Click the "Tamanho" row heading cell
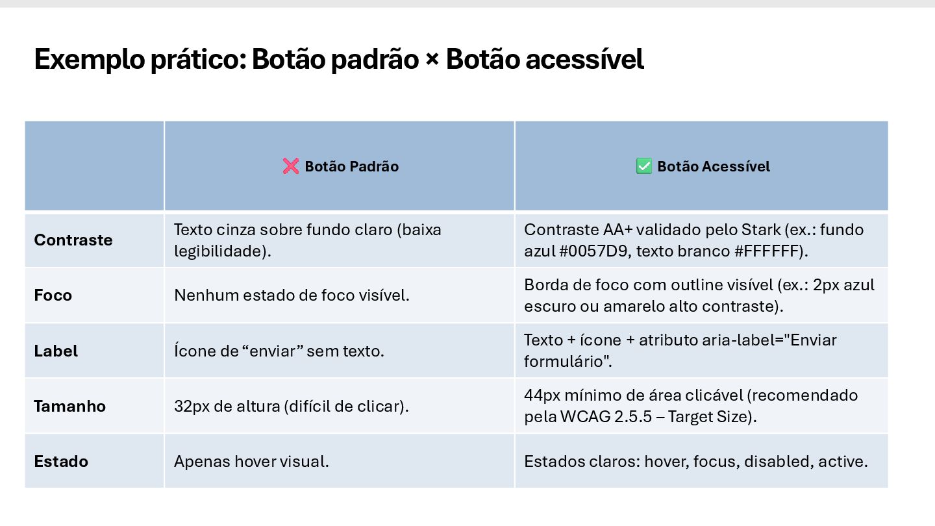Image resolution: width=935 pixels, height=526 pixels. [69, 407]
